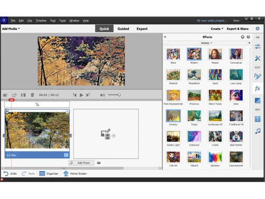
Task: Click the split clip icon
Action: click(x=23, y=95)
